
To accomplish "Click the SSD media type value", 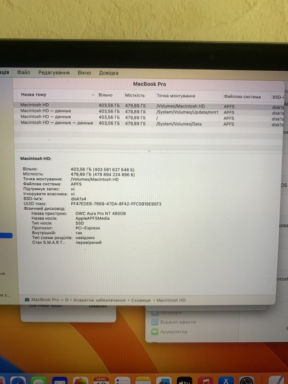I will (x=80, y=223).
